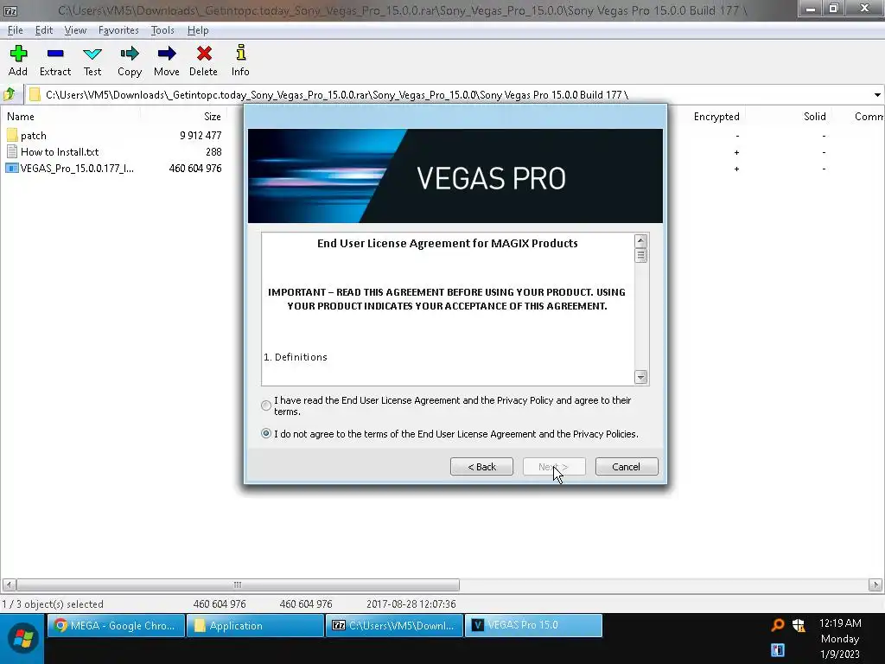Switch to Application taskbar window

(x=255, y=626)
